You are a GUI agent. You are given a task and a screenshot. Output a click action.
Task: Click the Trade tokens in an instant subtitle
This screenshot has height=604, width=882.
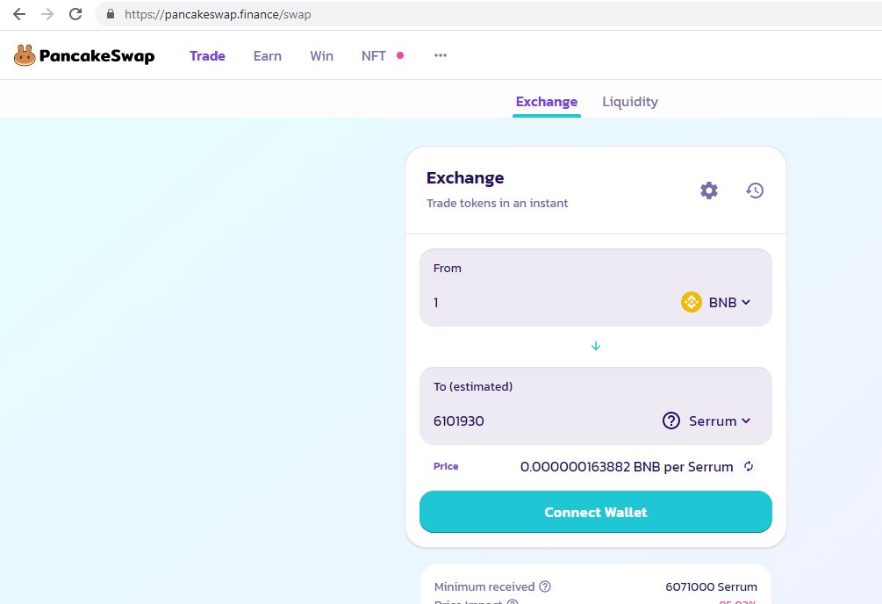click(498, 203)
